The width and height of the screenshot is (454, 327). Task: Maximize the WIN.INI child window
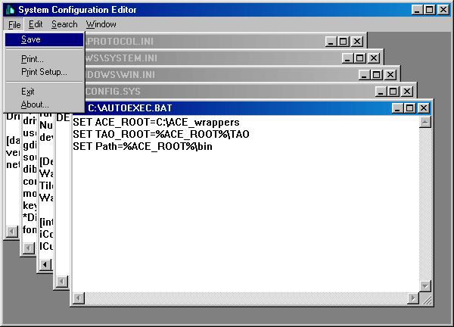coord(376,75)
